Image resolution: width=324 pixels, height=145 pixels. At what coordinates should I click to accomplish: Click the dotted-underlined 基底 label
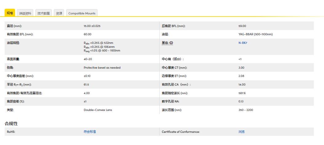tap(165, 43)
